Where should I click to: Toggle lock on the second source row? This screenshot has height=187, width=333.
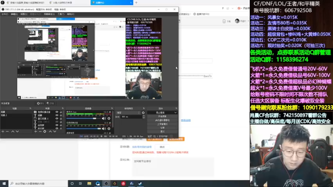[x=61, y=116]
